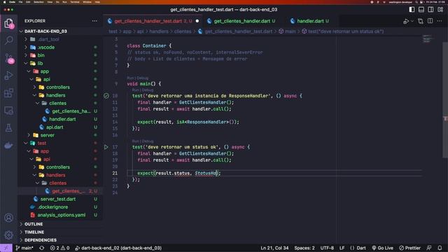The image size is (448, 252).
Task: Click the run code button in editor toolbar
Action: point(406,21)
